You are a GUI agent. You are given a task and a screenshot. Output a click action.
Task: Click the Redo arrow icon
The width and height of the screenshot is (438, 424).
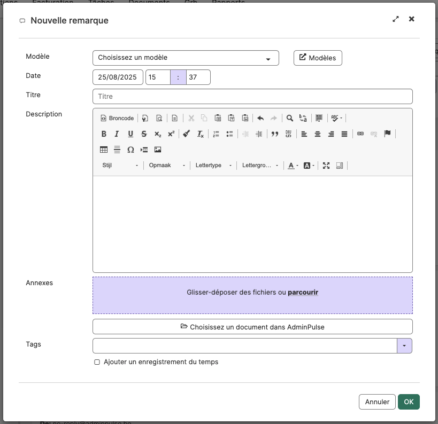point(274,118)
